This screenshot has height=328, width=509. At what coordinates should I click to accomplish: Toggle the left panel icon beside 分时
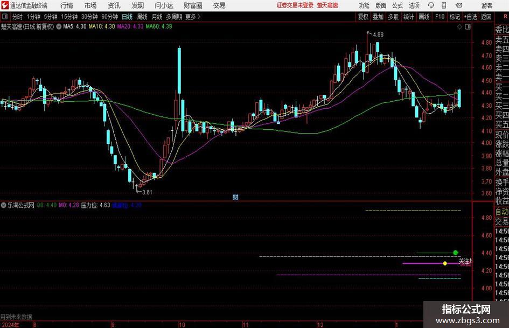pos(5,17)
